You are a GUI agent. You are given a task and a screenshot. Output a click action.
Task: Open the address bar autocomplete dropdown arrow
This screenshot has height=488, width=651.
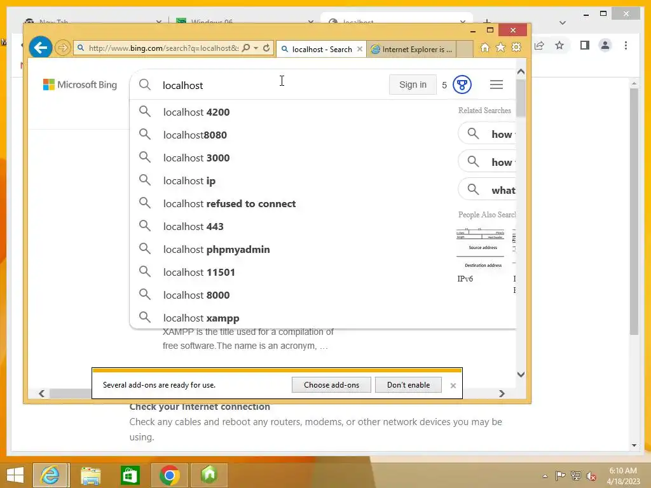click(x=256, y=48)
